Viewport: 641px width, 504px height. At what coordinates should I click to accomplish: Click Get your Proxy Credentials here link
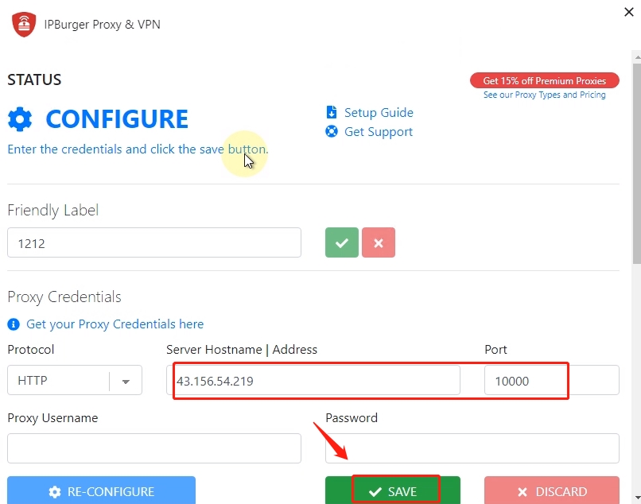115,324
